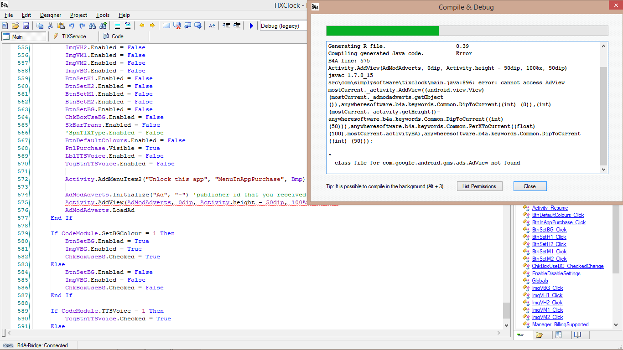Run the project with the blue play icon
Screen dimensions: 623x350
pyautogui.click(x=251, y=26)
